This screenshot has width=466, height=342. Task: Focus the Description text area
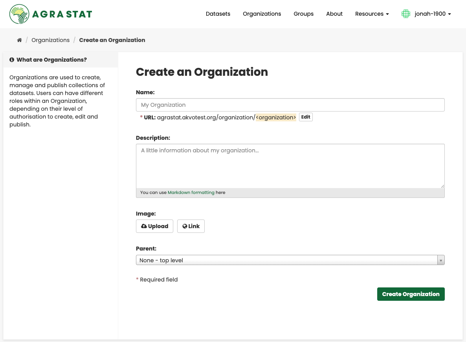click(x=290, y=166)
